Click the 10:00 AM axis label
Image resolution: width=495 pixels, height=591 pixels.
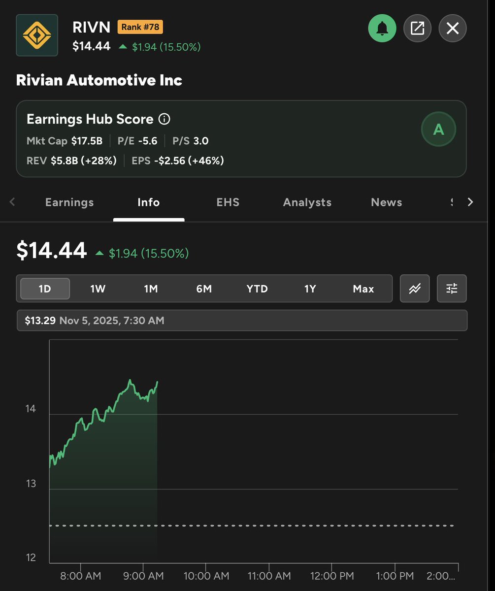(x=206, y=576)
